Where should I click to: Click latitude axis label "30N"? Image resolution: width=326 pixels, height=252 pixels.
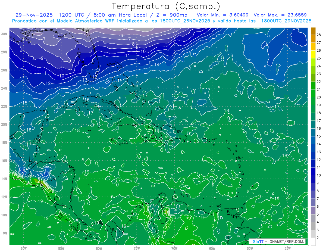(x=4, y=34)
